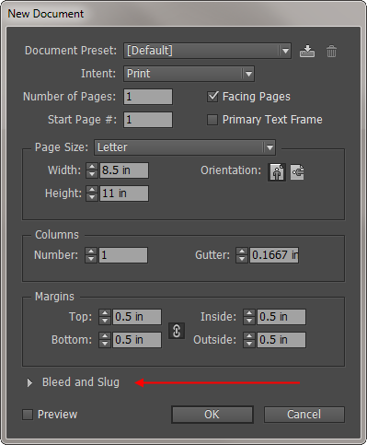Increase Inside margin with up arrow
This screenshot has width=367, height=445.
249,313
